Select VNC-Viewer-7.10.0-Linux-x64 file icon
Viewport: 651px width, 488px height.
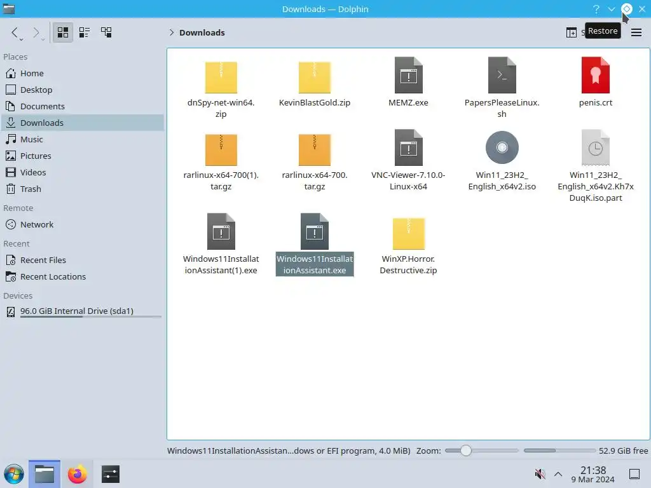click(409, 147)
